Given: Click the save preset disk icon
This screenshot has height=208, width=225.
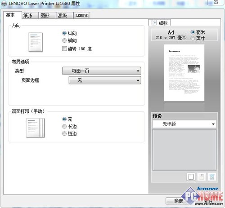Looking at the screenshot, I should pyautogui.click(x=201, y=177).
